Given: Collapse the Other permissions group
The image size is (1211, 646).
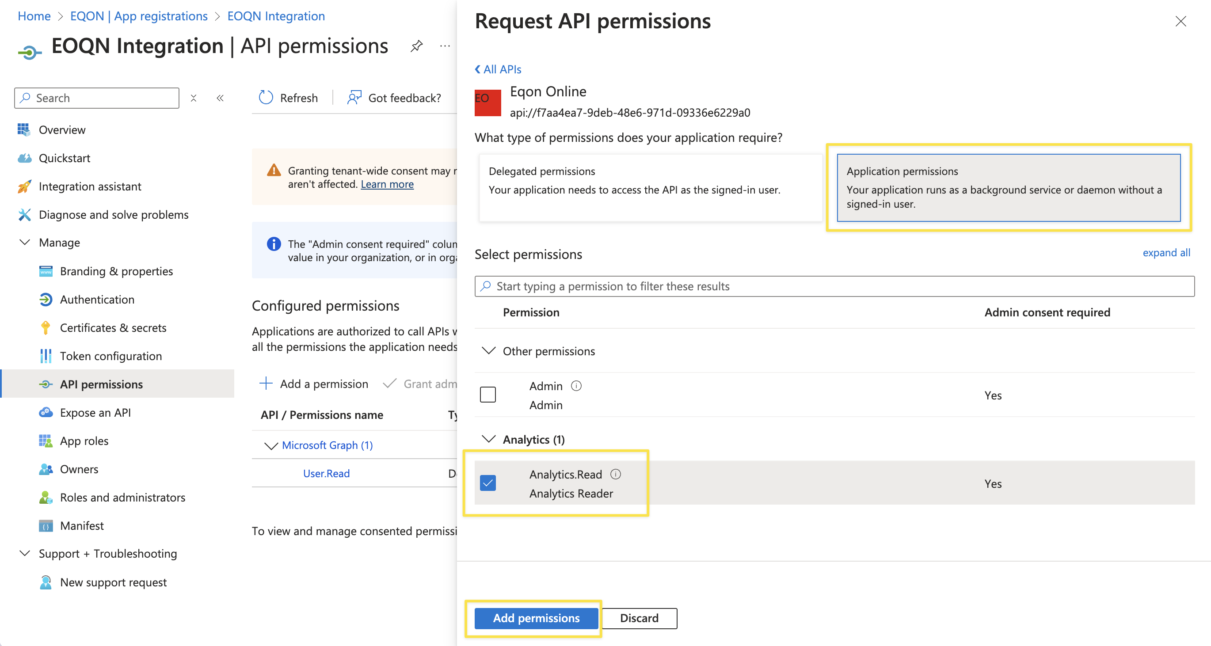Looking at the screenshot, I should (x=488, y=351).
